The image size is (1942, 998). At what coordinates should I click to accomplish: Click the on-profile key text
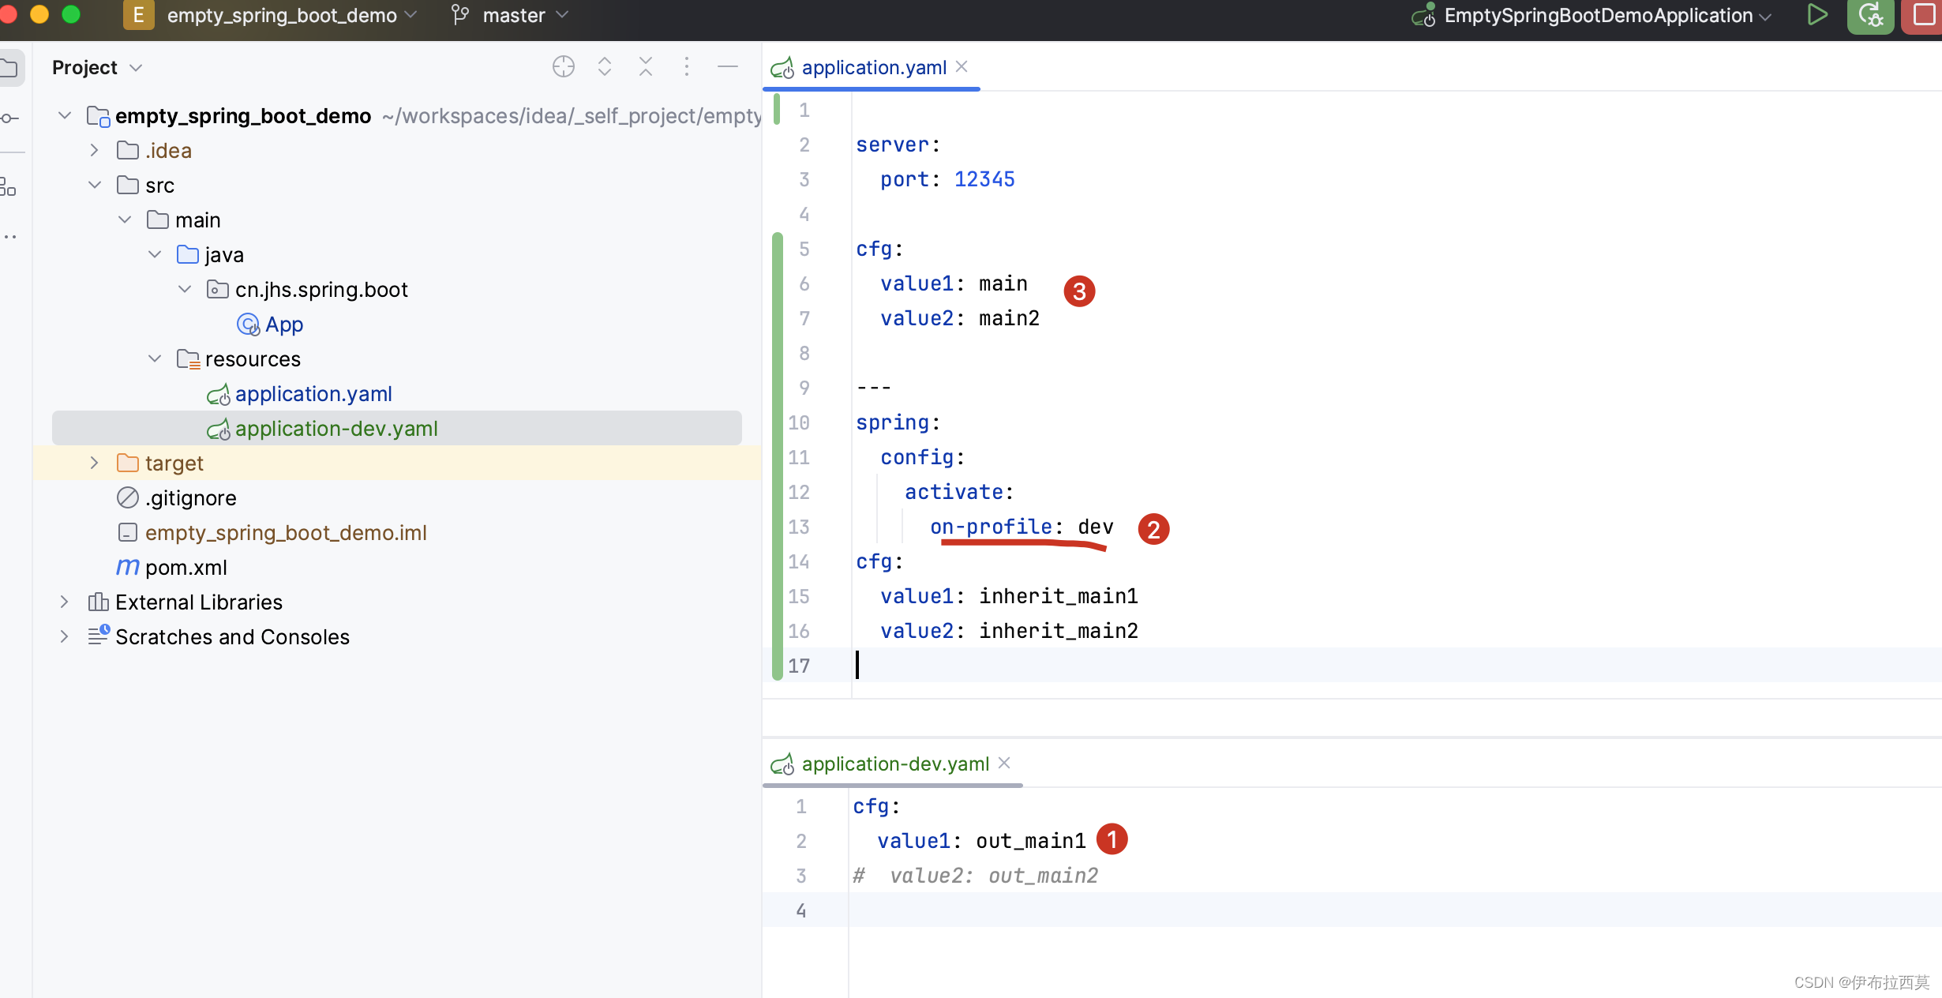pyautogui.click(x=992, y=527)
